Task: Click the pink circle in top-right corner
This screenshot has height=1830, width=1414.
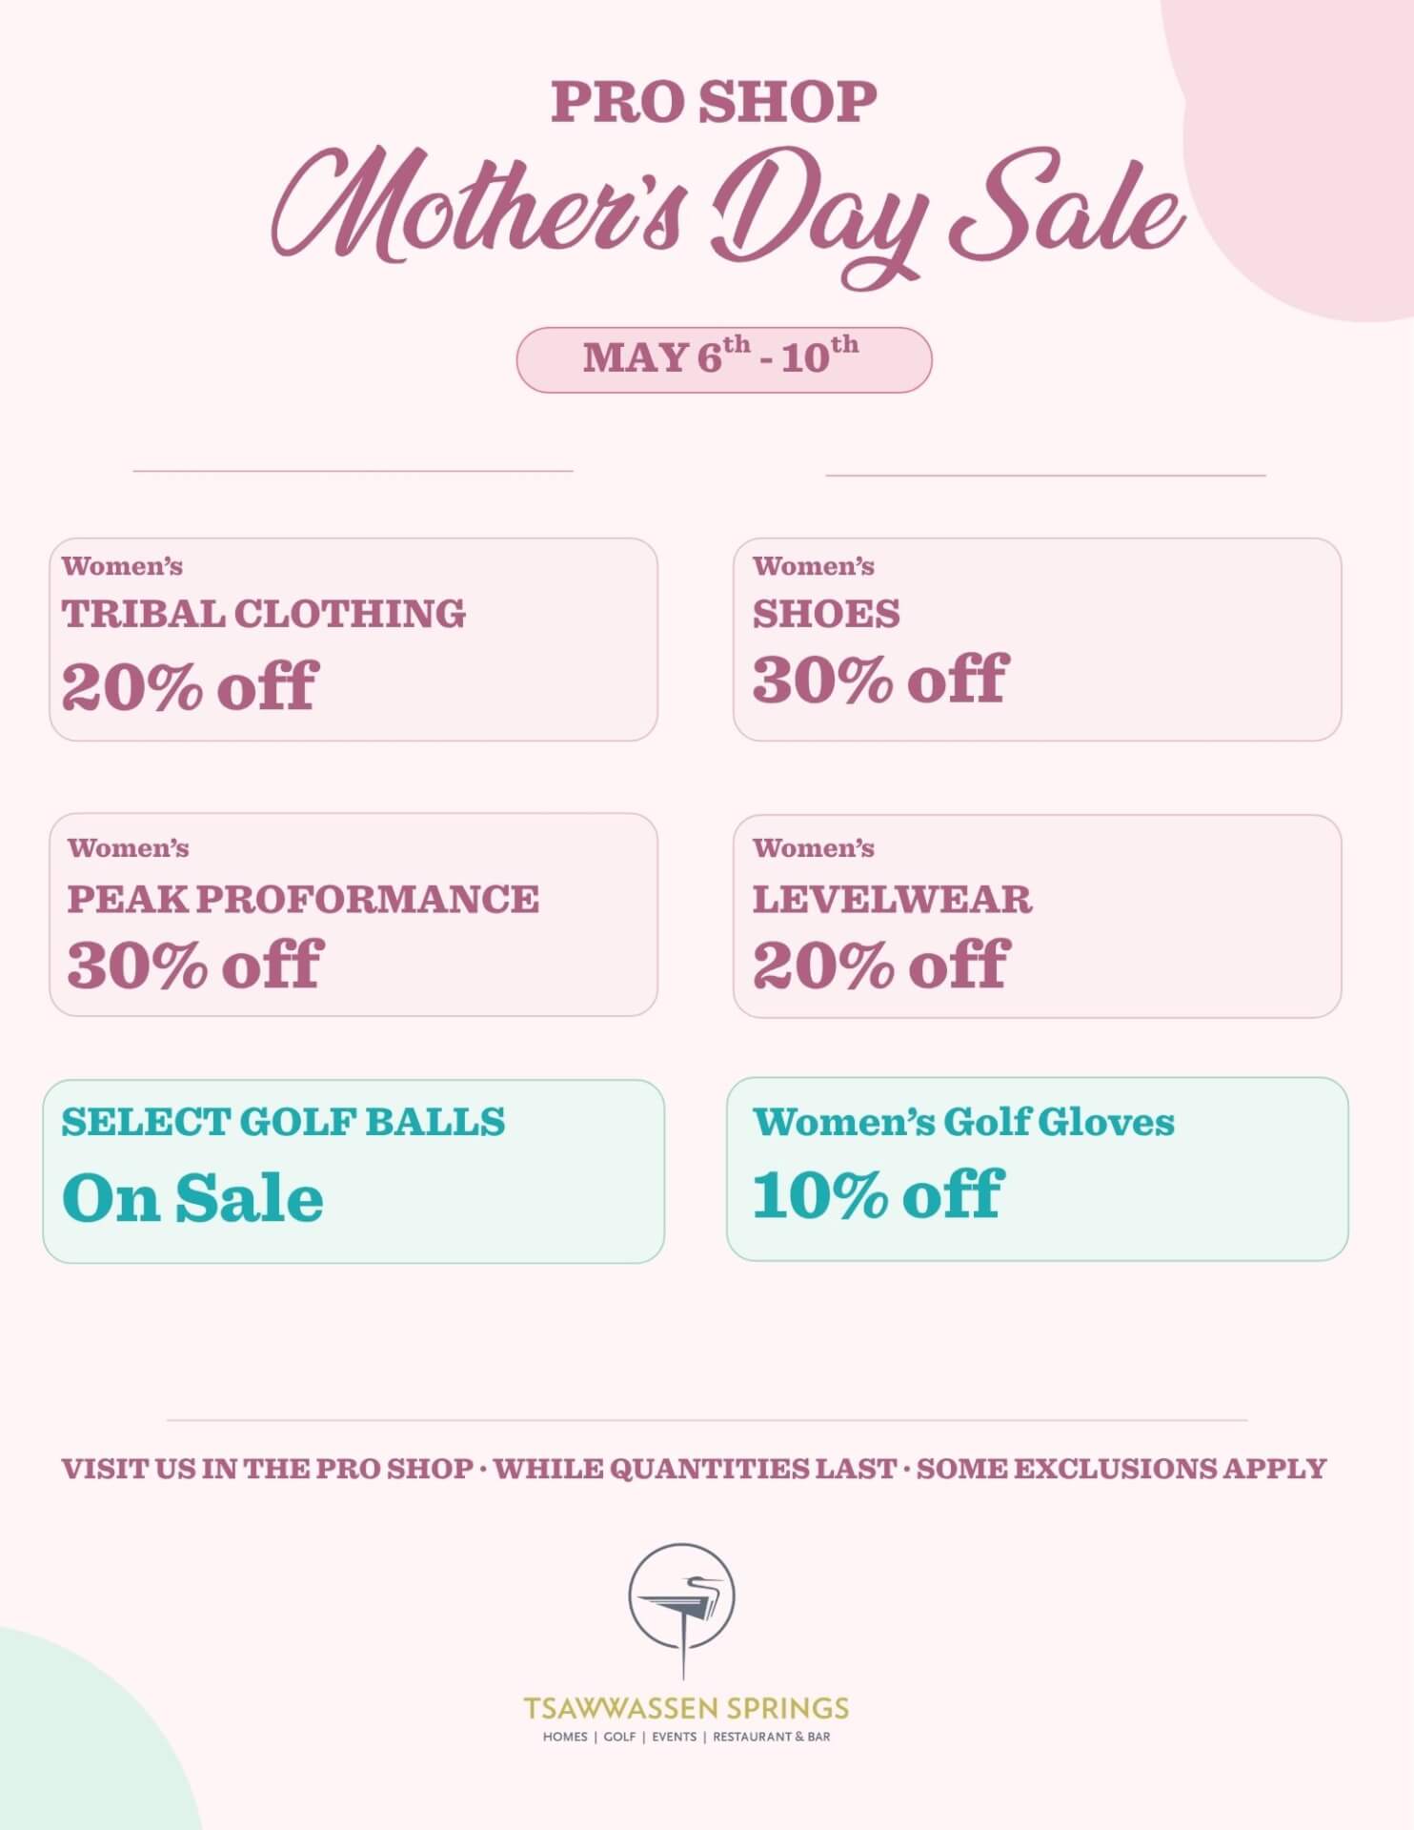Action: pyautogui.click(x=1315, y=143)
